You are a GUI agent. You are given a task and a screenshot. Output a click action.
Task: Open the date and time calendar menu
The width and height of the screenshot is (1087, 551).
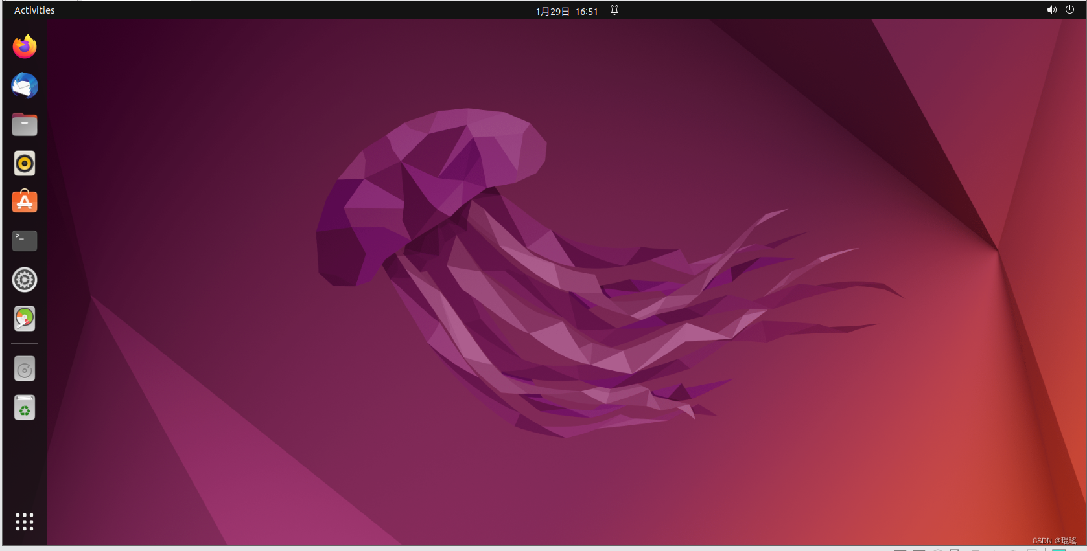coord(567,11)
